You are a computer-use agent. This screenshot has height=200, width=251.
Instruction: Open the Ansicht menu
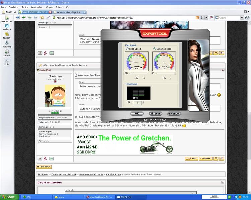click(25, 7)
